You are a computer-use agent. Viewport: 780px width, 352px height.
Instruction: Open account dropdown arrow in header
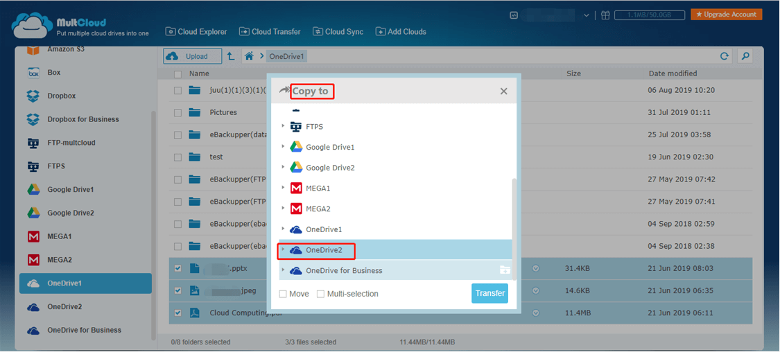[x=586, y=15]
